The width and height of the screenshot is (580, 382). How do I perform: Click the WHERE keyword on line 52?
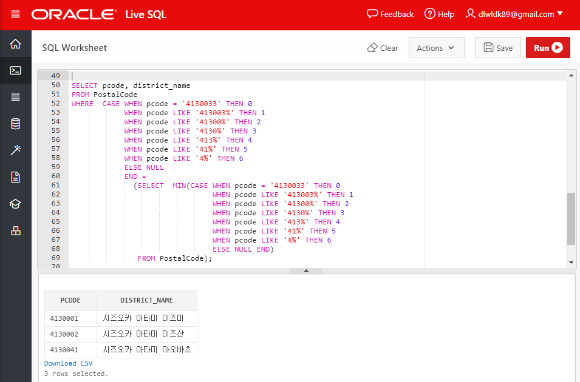(83, 104)
